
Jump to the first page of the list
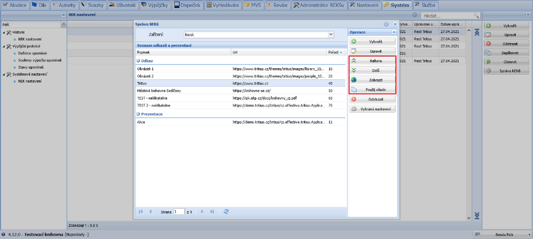(141, 211)
